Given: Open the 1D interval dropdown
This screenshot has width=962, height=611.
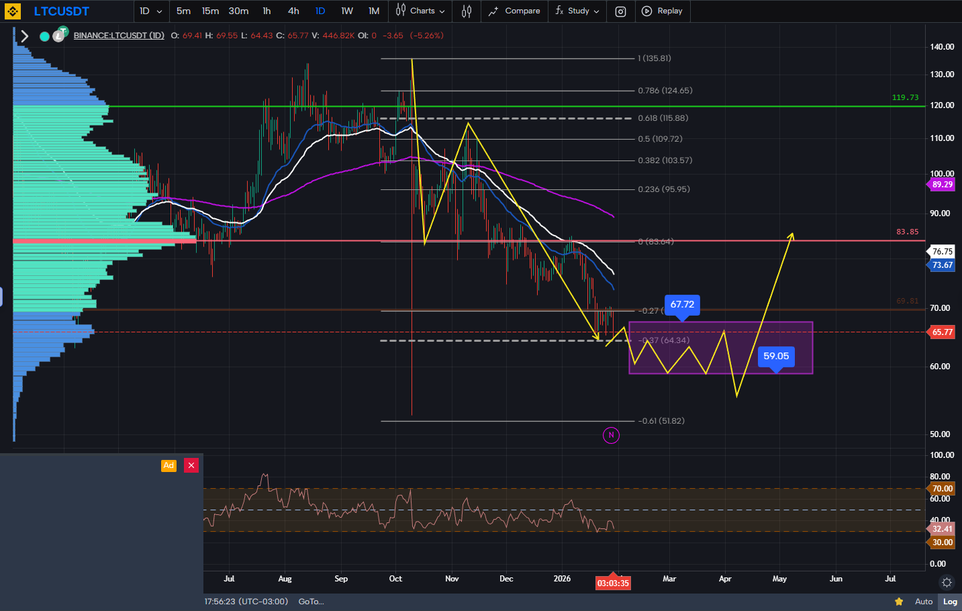Looking at the screenshot, I should click(x=151, y=11).
